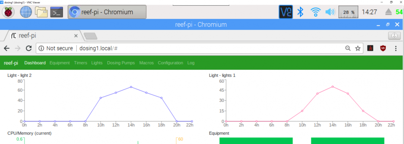This screenshot has width=404, height=144.
Task: Open the Macros page
Action: coord(146,63)
